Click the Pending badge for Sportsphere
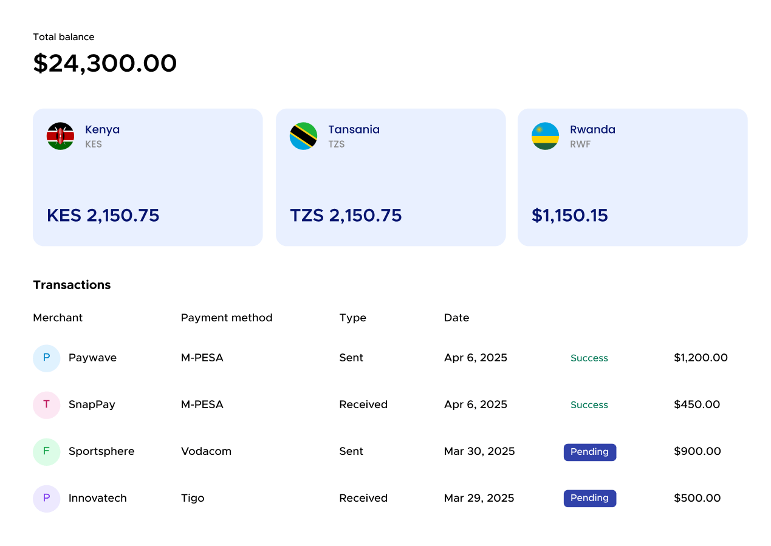 pyautogui.click(x=590, y=452)
